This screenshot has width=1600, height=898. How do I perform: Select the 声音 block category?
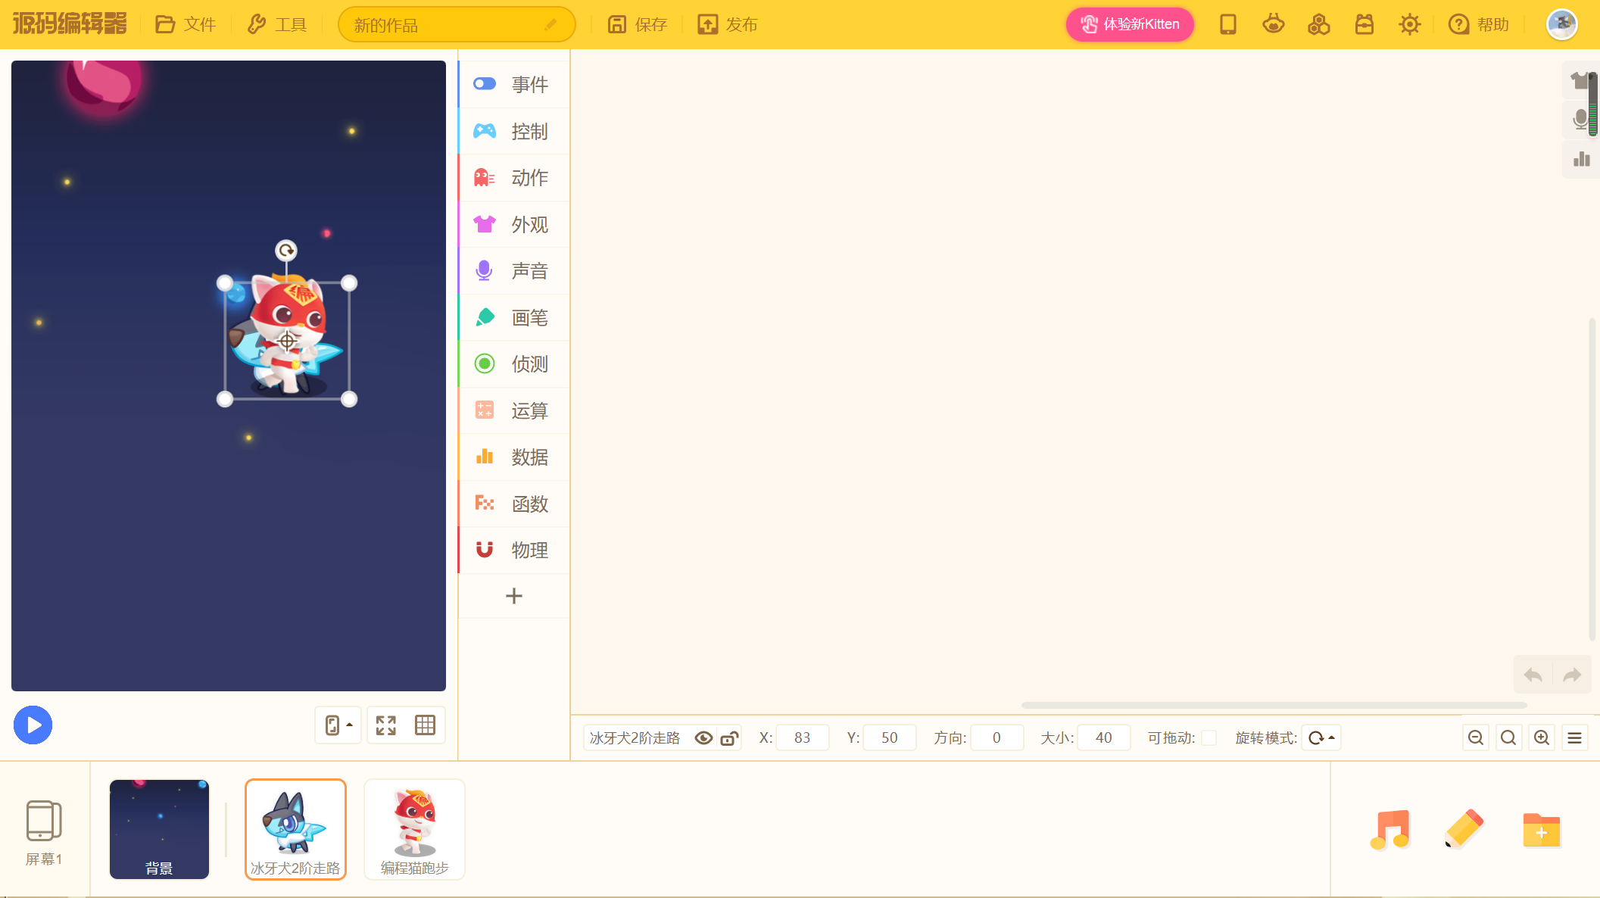tap(514, 270)
